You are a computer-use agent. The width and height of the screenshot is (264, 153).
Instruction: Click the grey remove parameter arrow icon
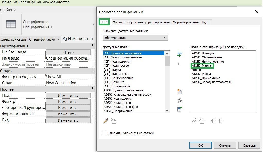[x=179, y=64]
